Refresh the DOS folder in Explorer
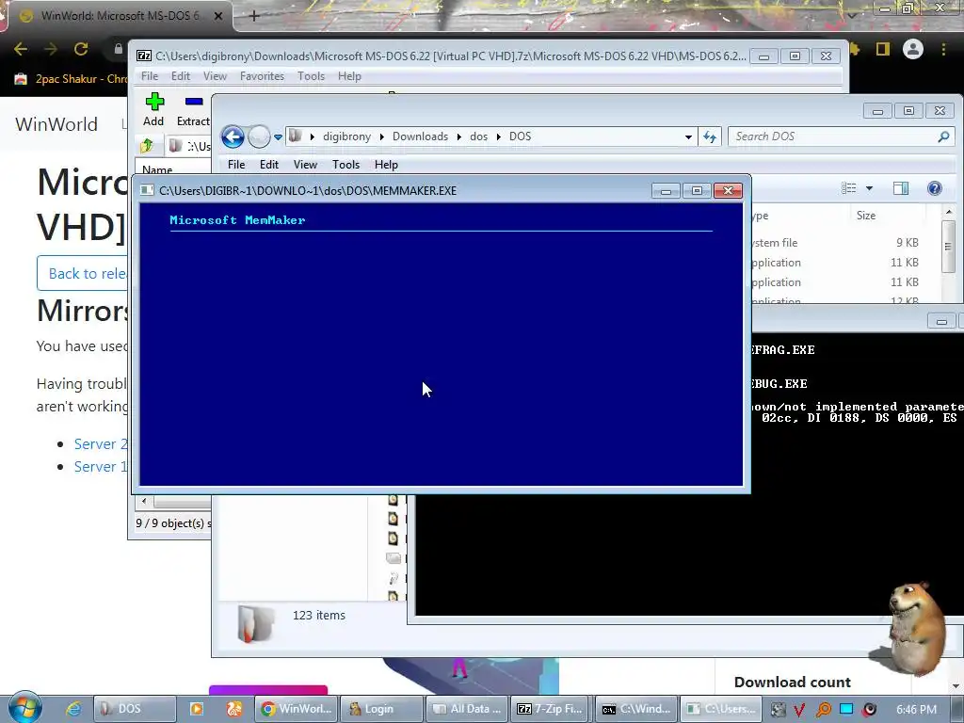Image resolution: width=964 pixels, height=723 pixels. pyautogui.click(x=710, y=137)
